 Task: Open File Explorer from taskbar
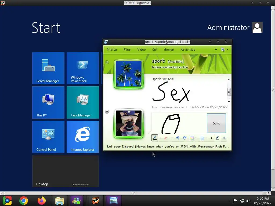[60, 201]
